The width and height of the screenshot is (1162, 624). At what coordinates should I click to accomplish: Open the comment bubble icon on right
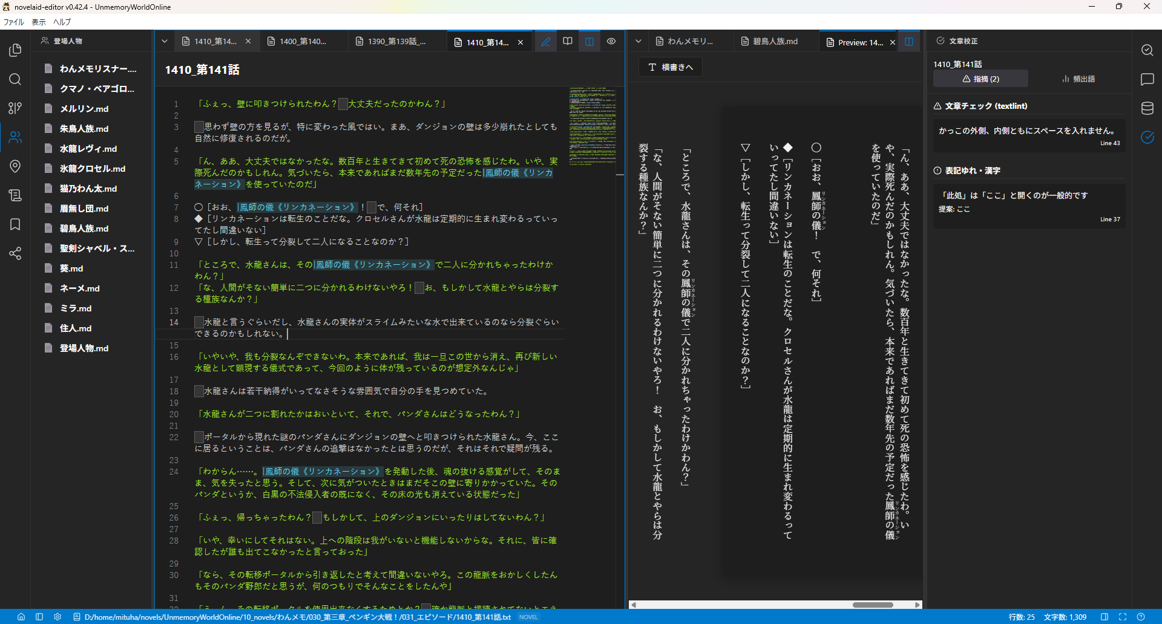(1147, 79)
